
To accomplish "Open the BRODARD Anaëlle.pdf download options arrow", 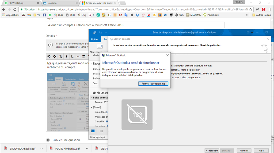I will point(41,148).
